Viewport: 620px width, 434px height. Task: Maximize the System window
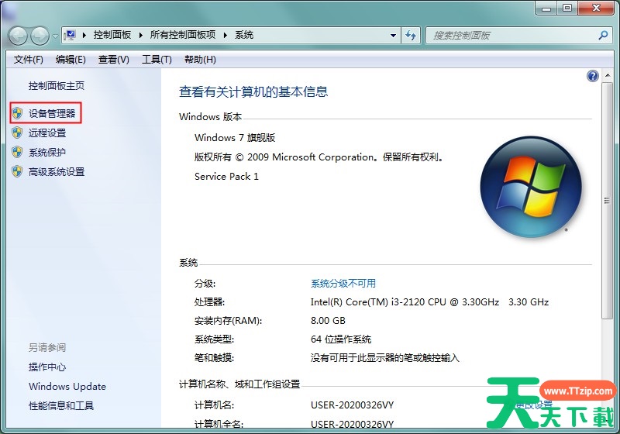[x=567, y=8]
